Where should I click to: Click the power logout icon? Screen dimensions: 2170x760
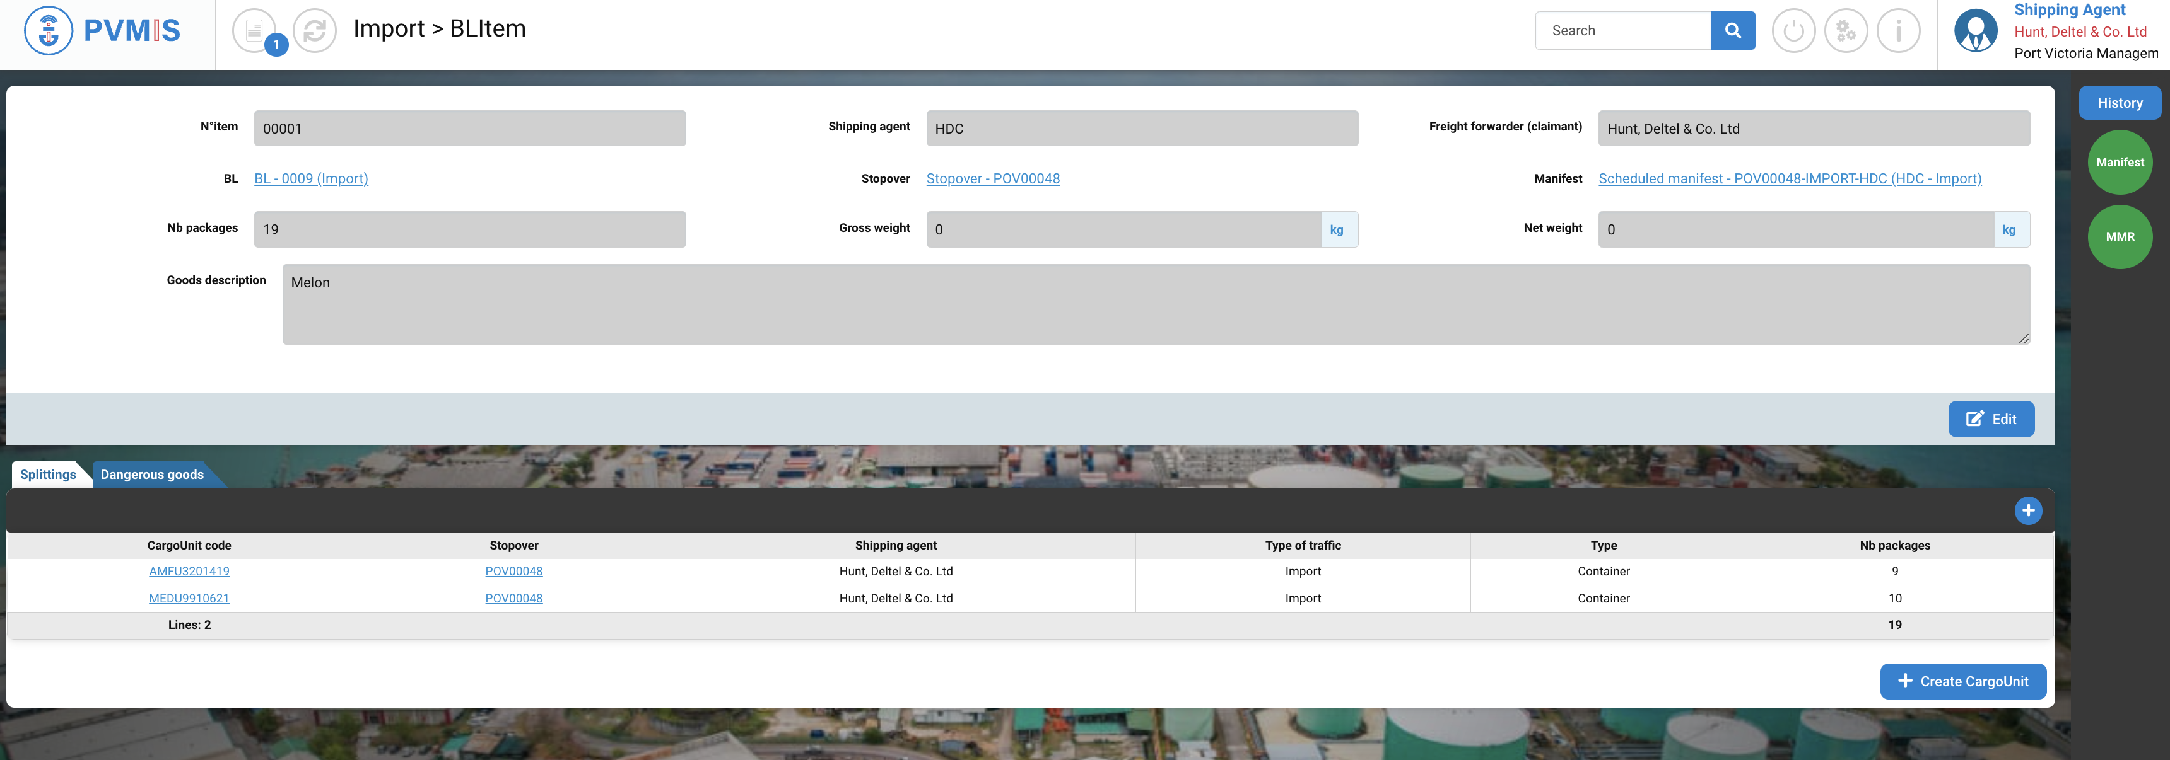[x=1793, y=31]
